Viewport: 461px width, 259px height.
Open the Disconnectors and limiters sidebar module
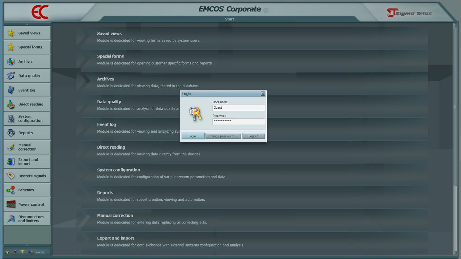click(27, 218)
